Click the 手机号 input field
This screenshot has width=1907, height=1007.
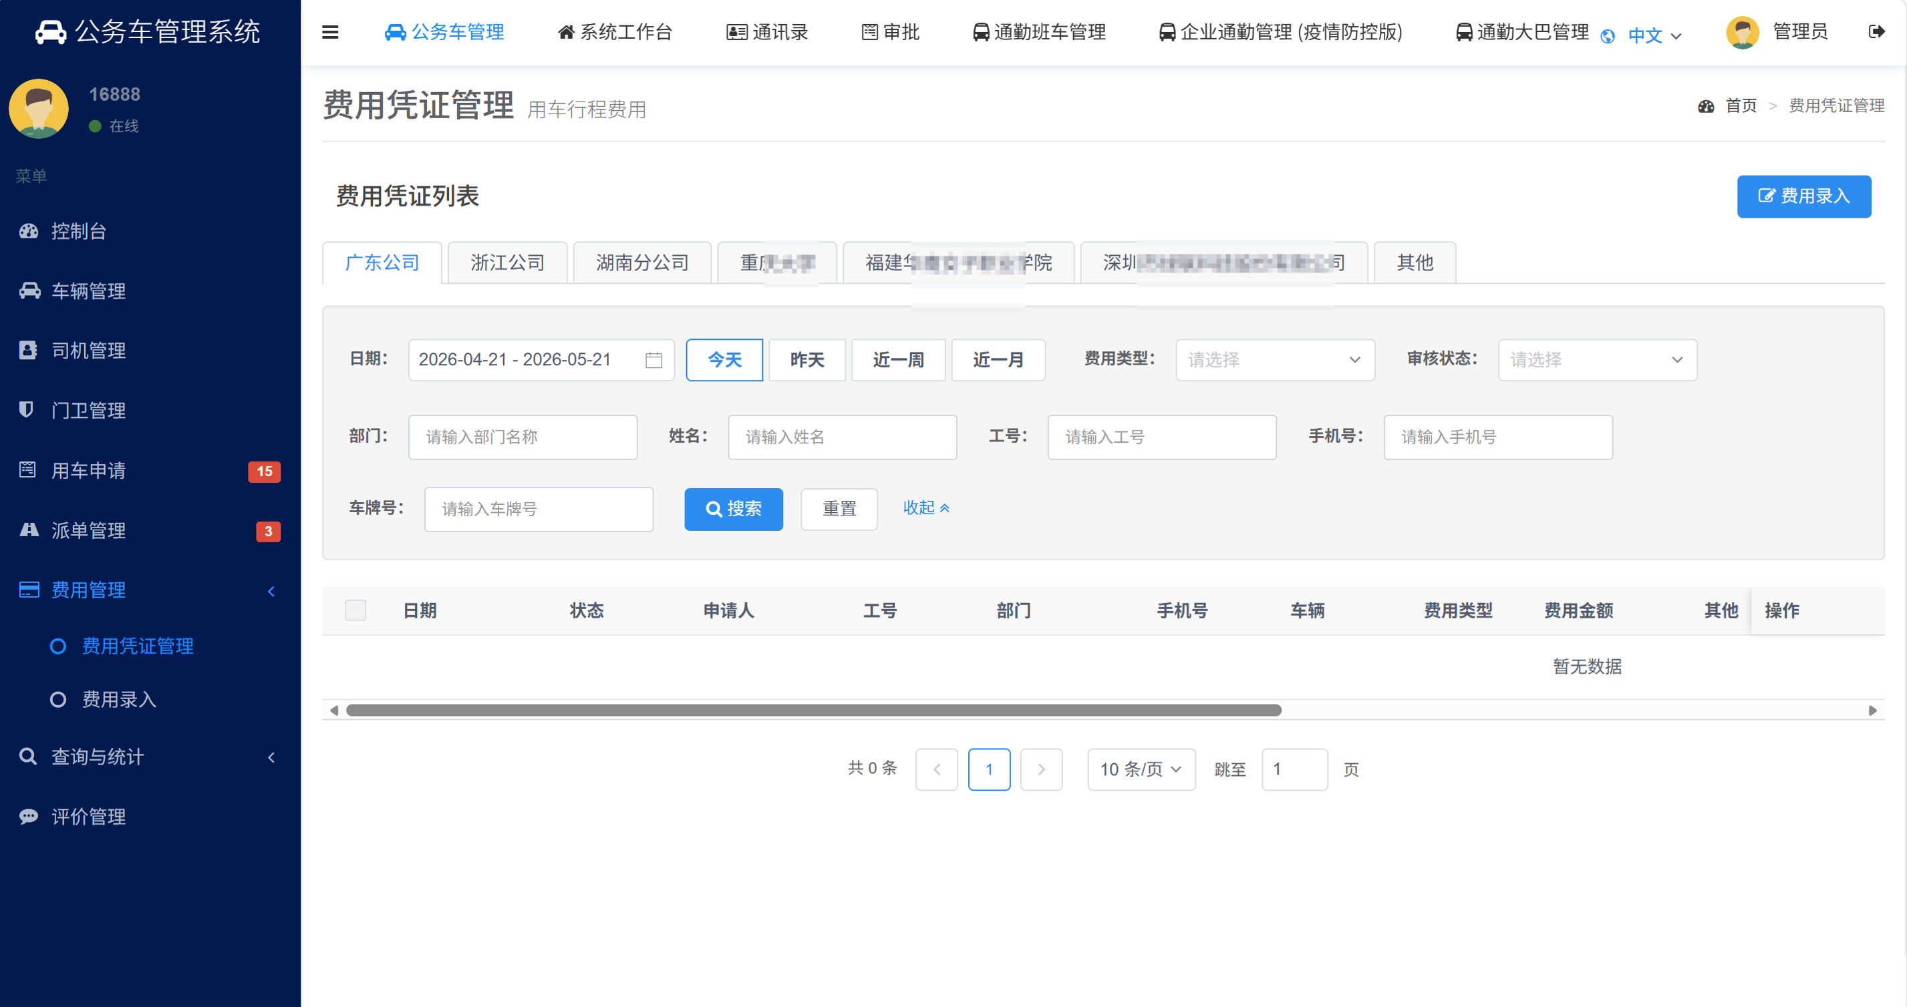click(1497, 437)
